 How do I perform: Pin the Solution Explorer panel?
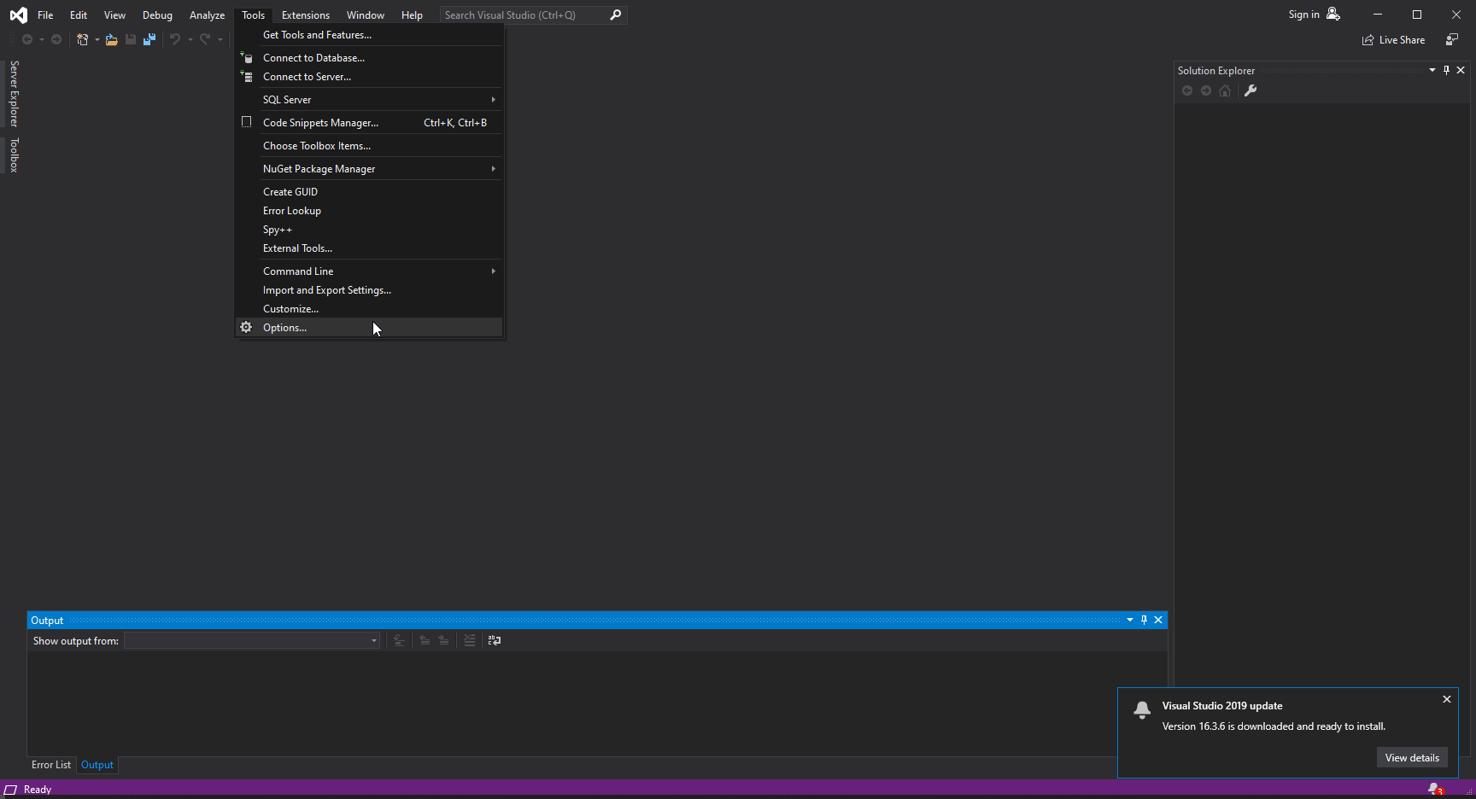1446,70
